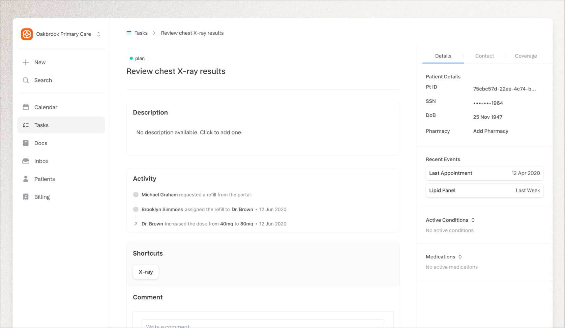565x328 pixels.
Task: Click the Oakbrook Primary Care logo
Action: coord(27,34)
